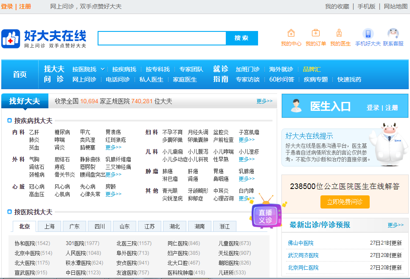The image size is (410, 279).
Task: Click inside the search input box
Action: tap(161, 38)
